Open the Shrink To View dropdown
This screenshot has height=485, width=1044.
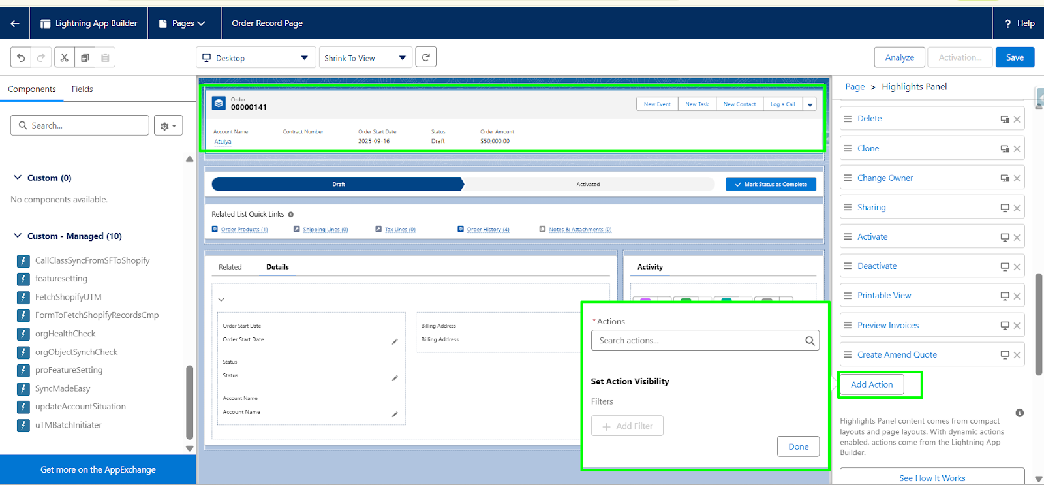tap(365, 57)
